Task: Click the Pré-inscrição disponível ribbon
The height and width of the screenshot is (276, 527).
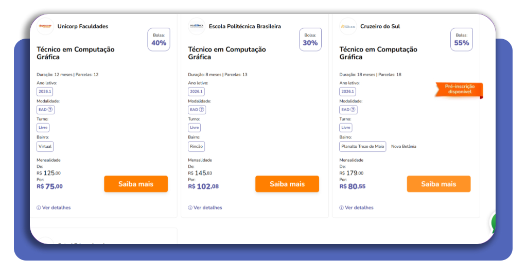Action: [x=459, y=90]
